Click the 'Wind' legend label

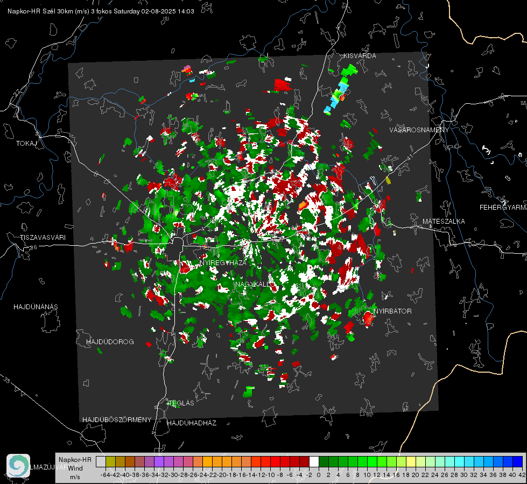click(75, 468)
